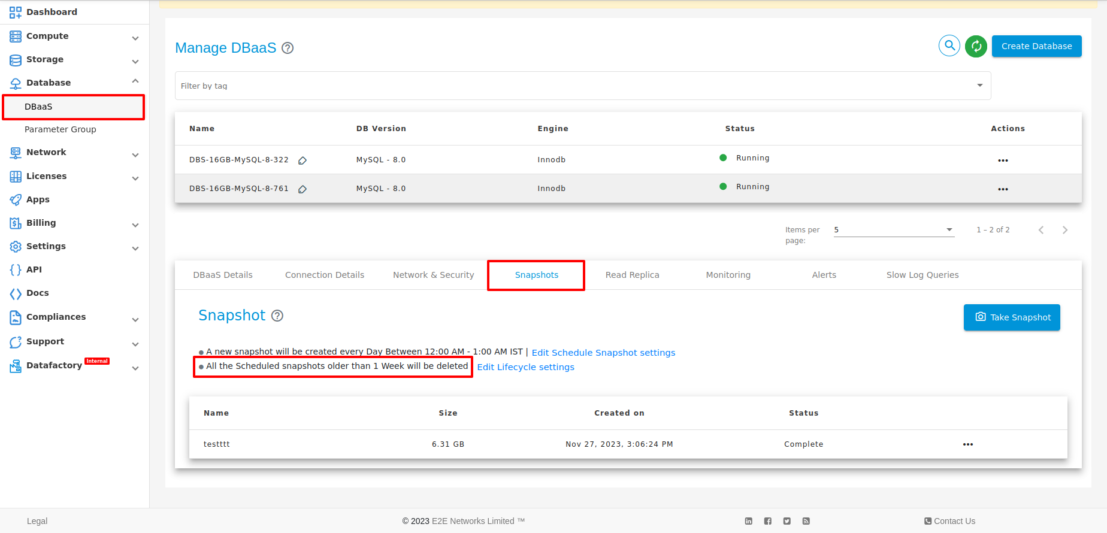Go to previous page of databases
1107x533 pixels.
1041,230
